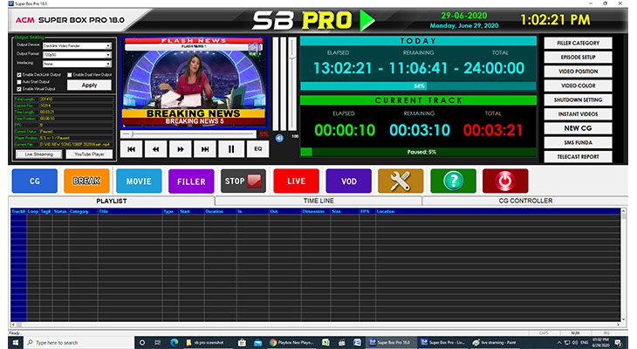Open the CG CONTROLLER tab
Viewport: 637px width, 349px height.
[524, 201]
